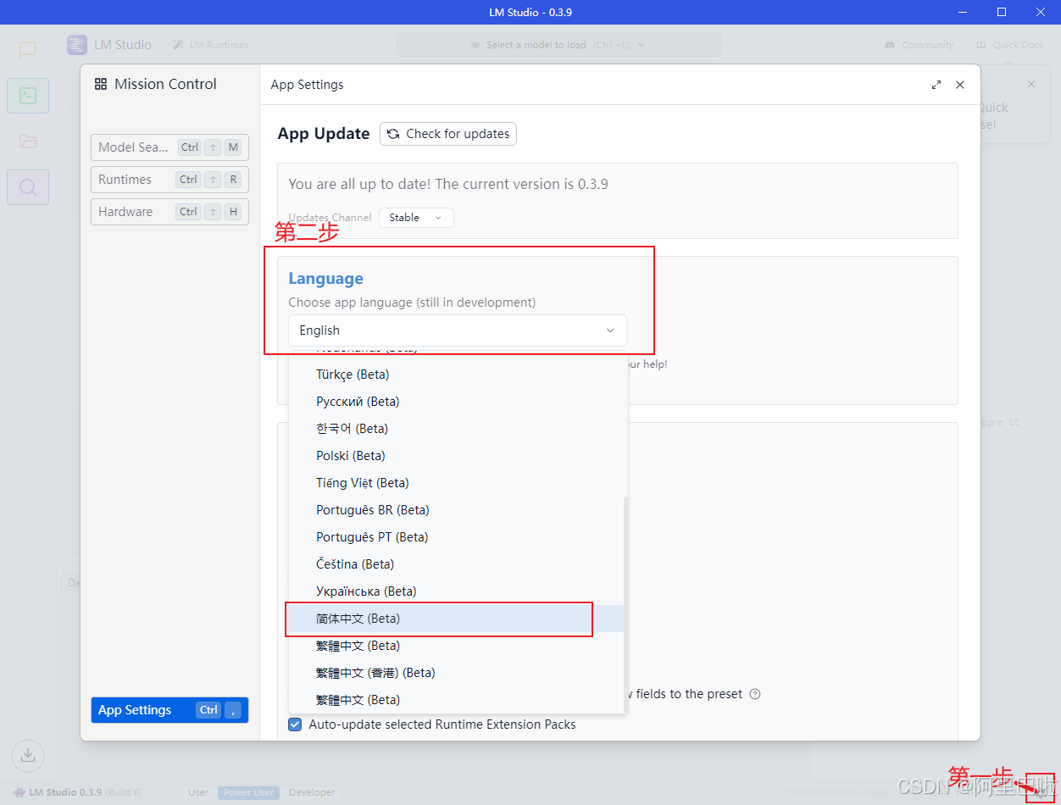Image resolution: width=1061 pixels, height=805 pixels.
Task: Click the LM Studio logo icon
Action: (77, 45)
